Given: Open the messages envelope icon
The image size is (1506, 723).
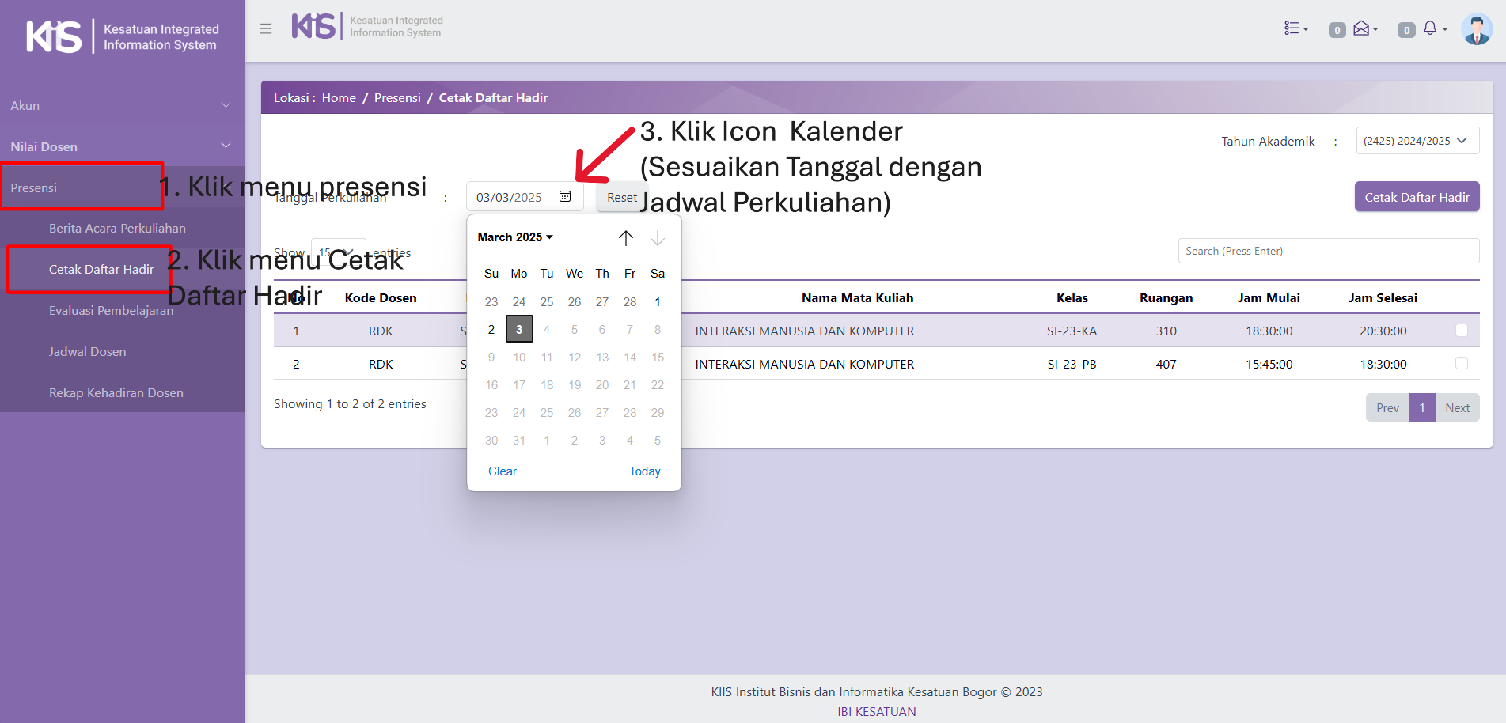Looking at the screenshot, I should tap(1364, 28).
